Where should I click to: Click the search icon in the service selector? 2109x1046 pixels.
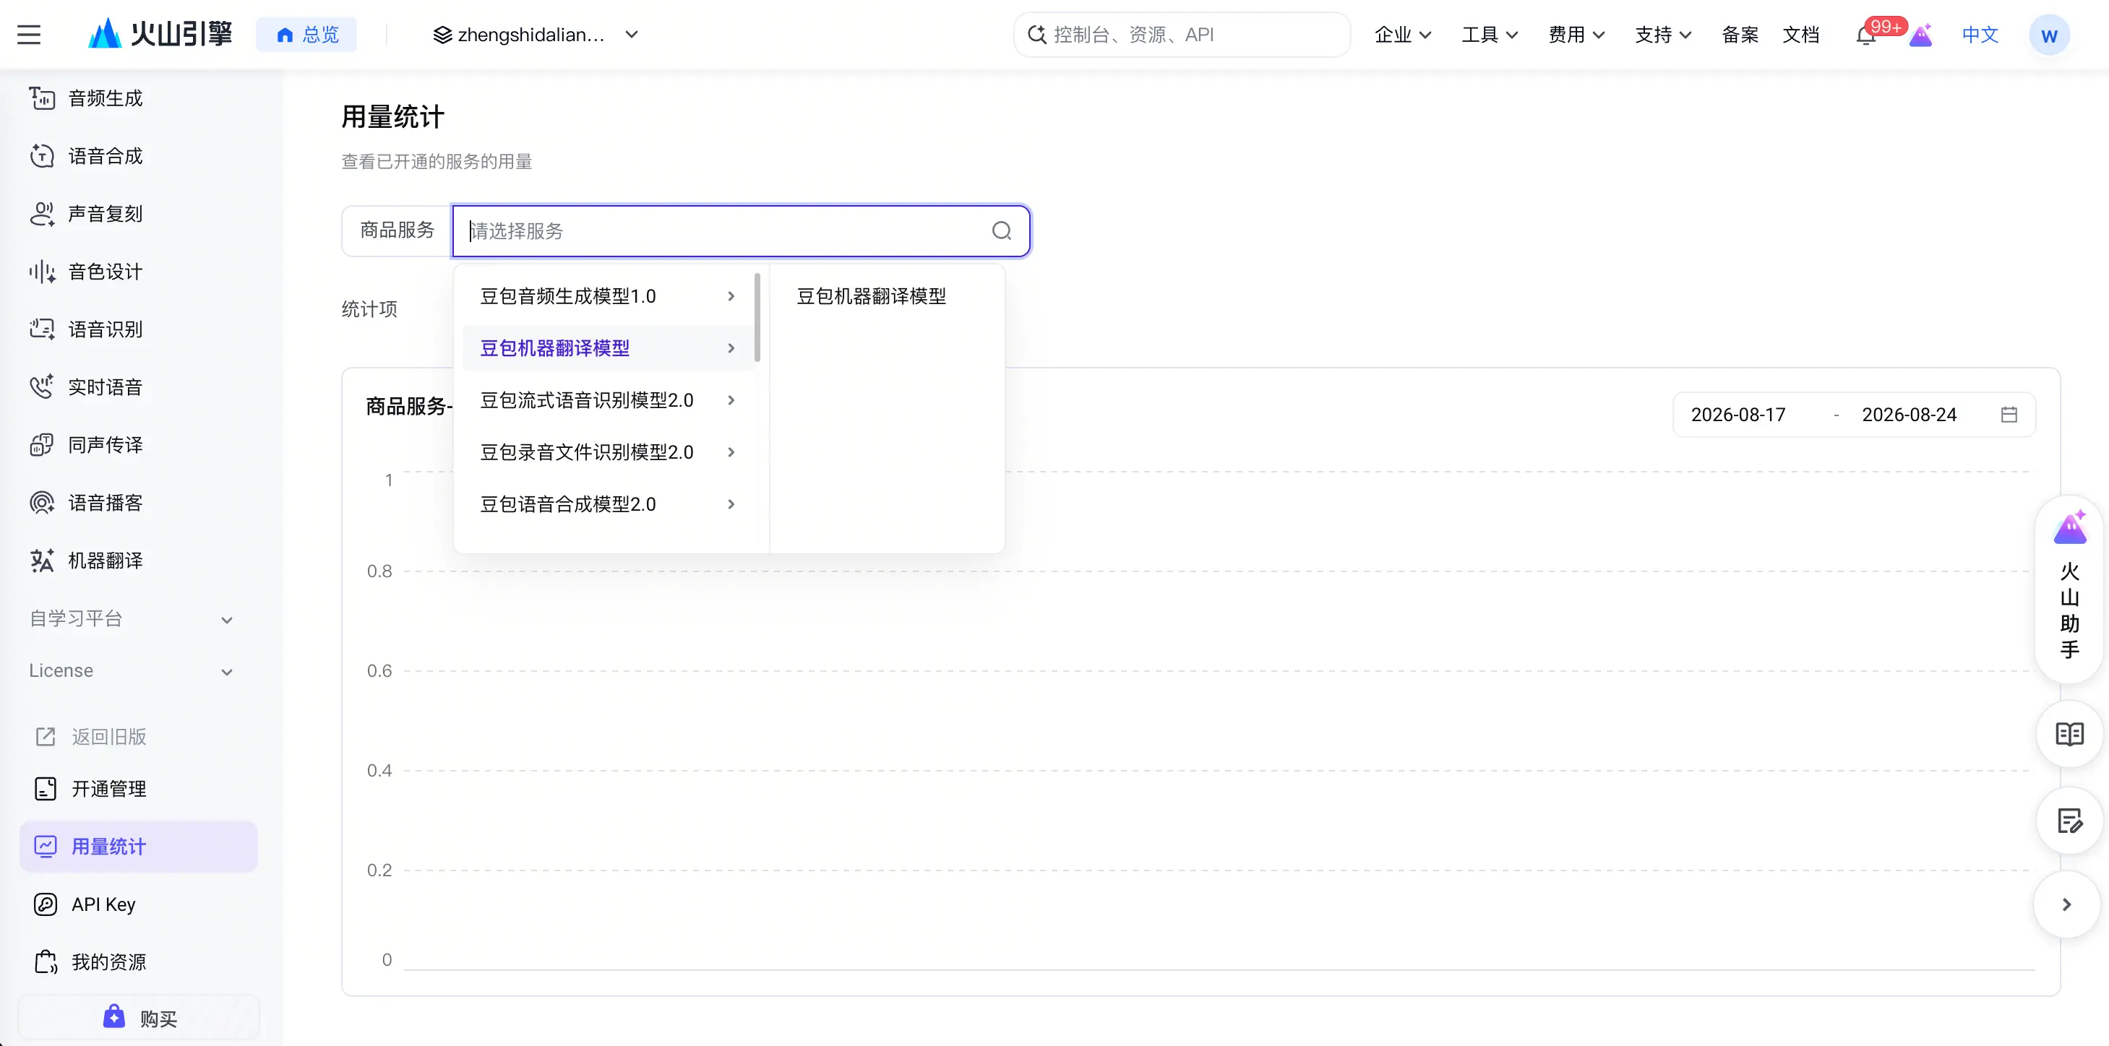click(x=1001, y=231)
